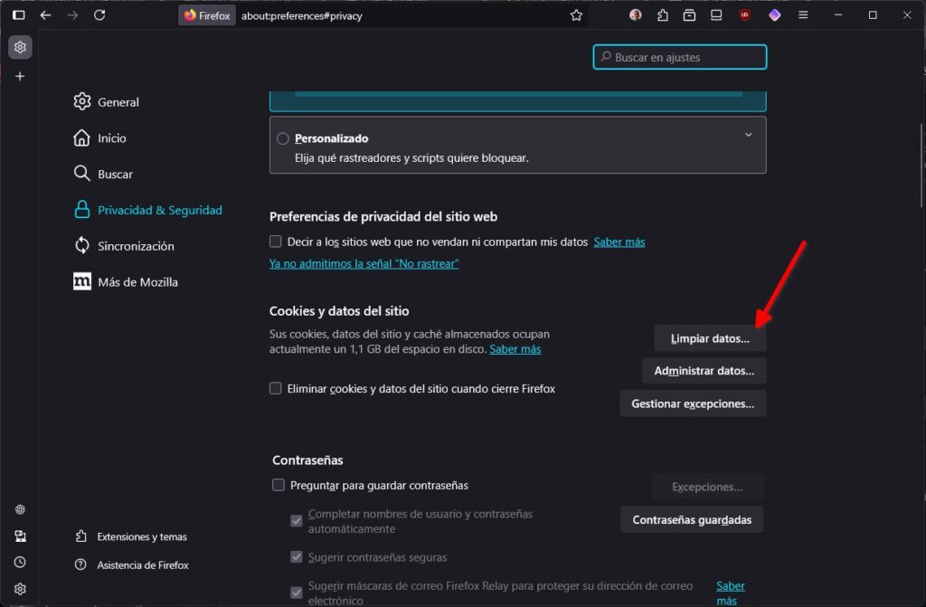Open the Extensions puzzle icon in toolbar
Viewport: 926px width, 607px height.
663,15
